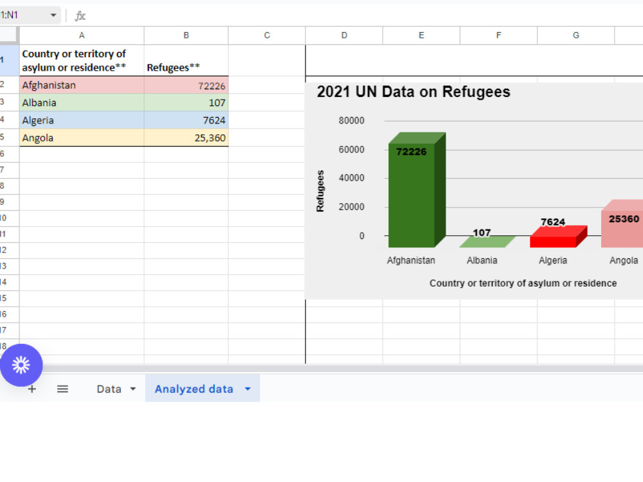The width and height of the screenshot is (643, 482).
Task: Click the vertical axis title Refugees
Action: [320, 191]
